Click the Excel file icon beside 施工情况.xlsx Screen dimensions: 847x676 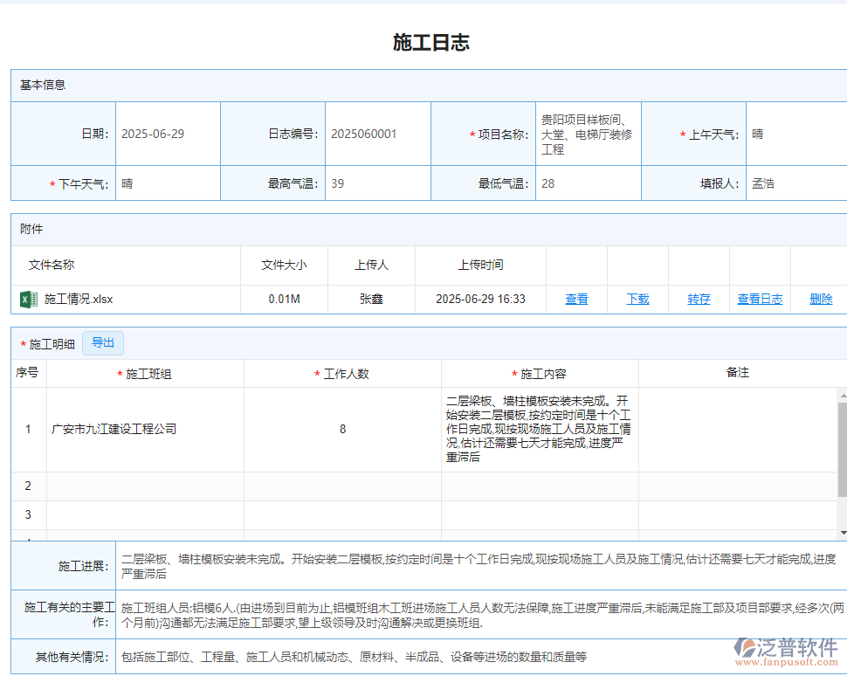(26, 299)
